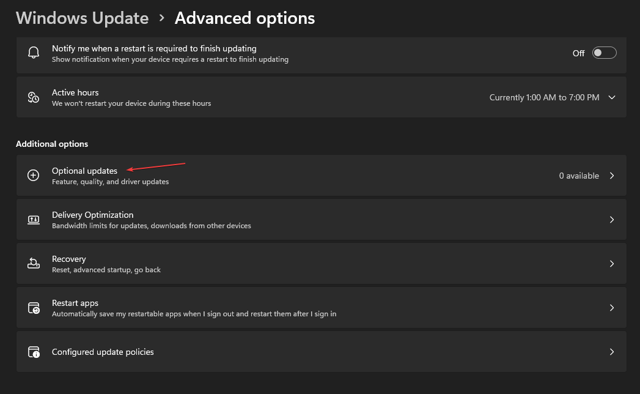Toggle restart notification switch on
The image size is (640, 394).
[605, 53]
